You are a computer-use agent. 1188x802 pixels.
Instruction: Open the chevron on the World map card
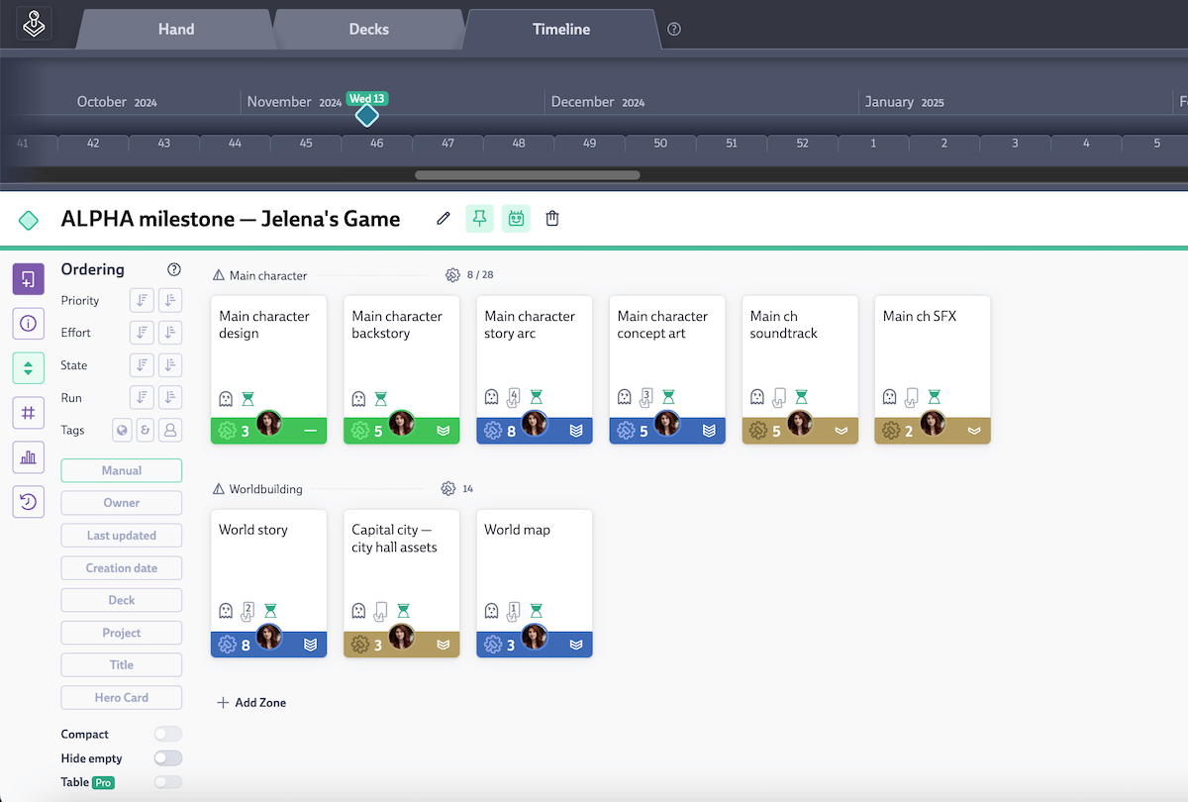[576, 644]
